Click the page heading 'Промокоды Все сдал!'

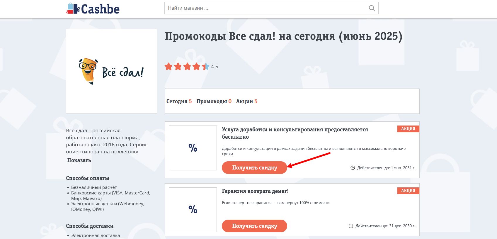coord(283,36)
